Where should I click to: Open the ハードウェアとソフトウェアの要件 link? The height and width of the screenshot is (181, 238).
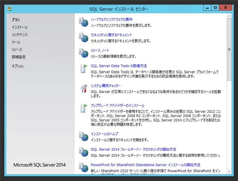point(112,20)
